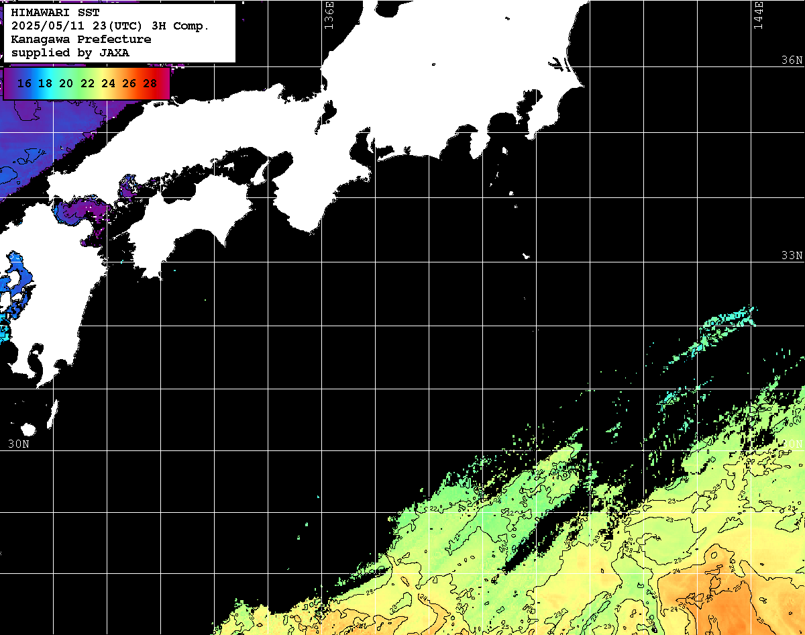Select the 2025/05/11 23(UTC) 3H Comp. timestamp

tap(111, 26)
